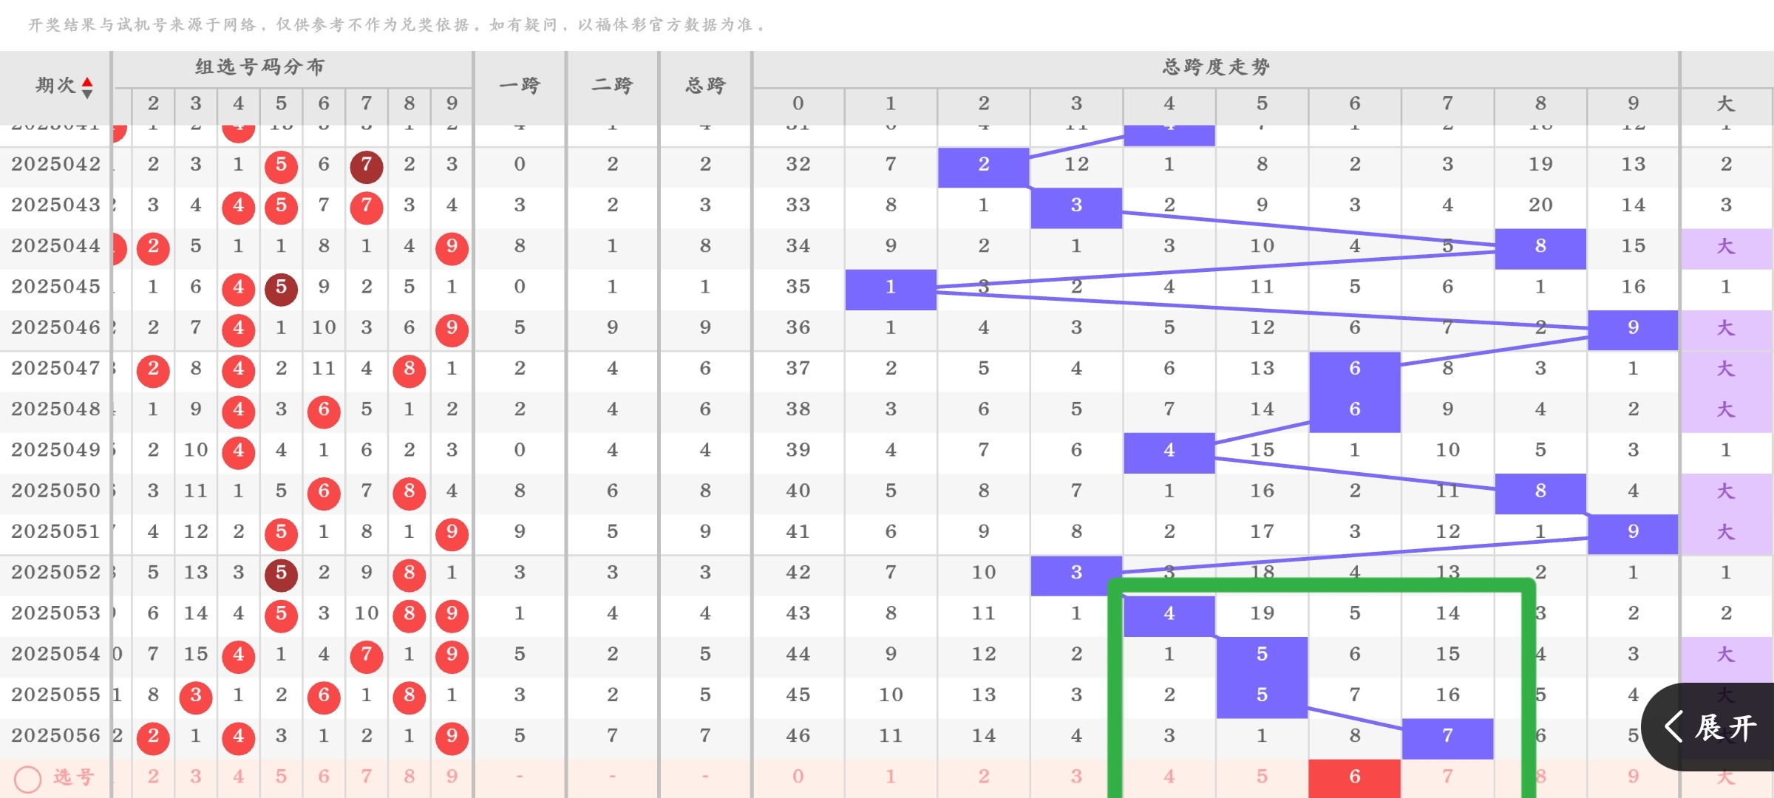Viewport: 1774px width, 798px height.
Task: Deselect the highlighted red 6 in 选号 row
Action: (x=1354, y=777)
